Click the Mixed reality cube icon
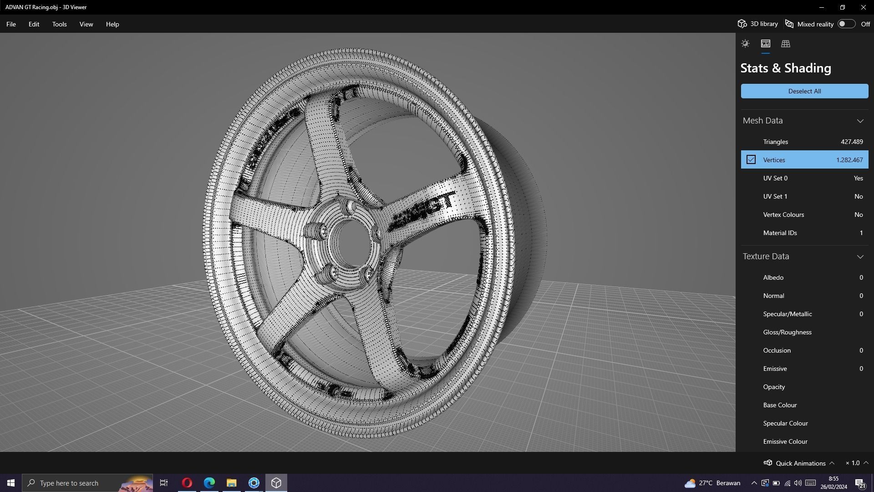The image size is (874, 492). point(789,24)
